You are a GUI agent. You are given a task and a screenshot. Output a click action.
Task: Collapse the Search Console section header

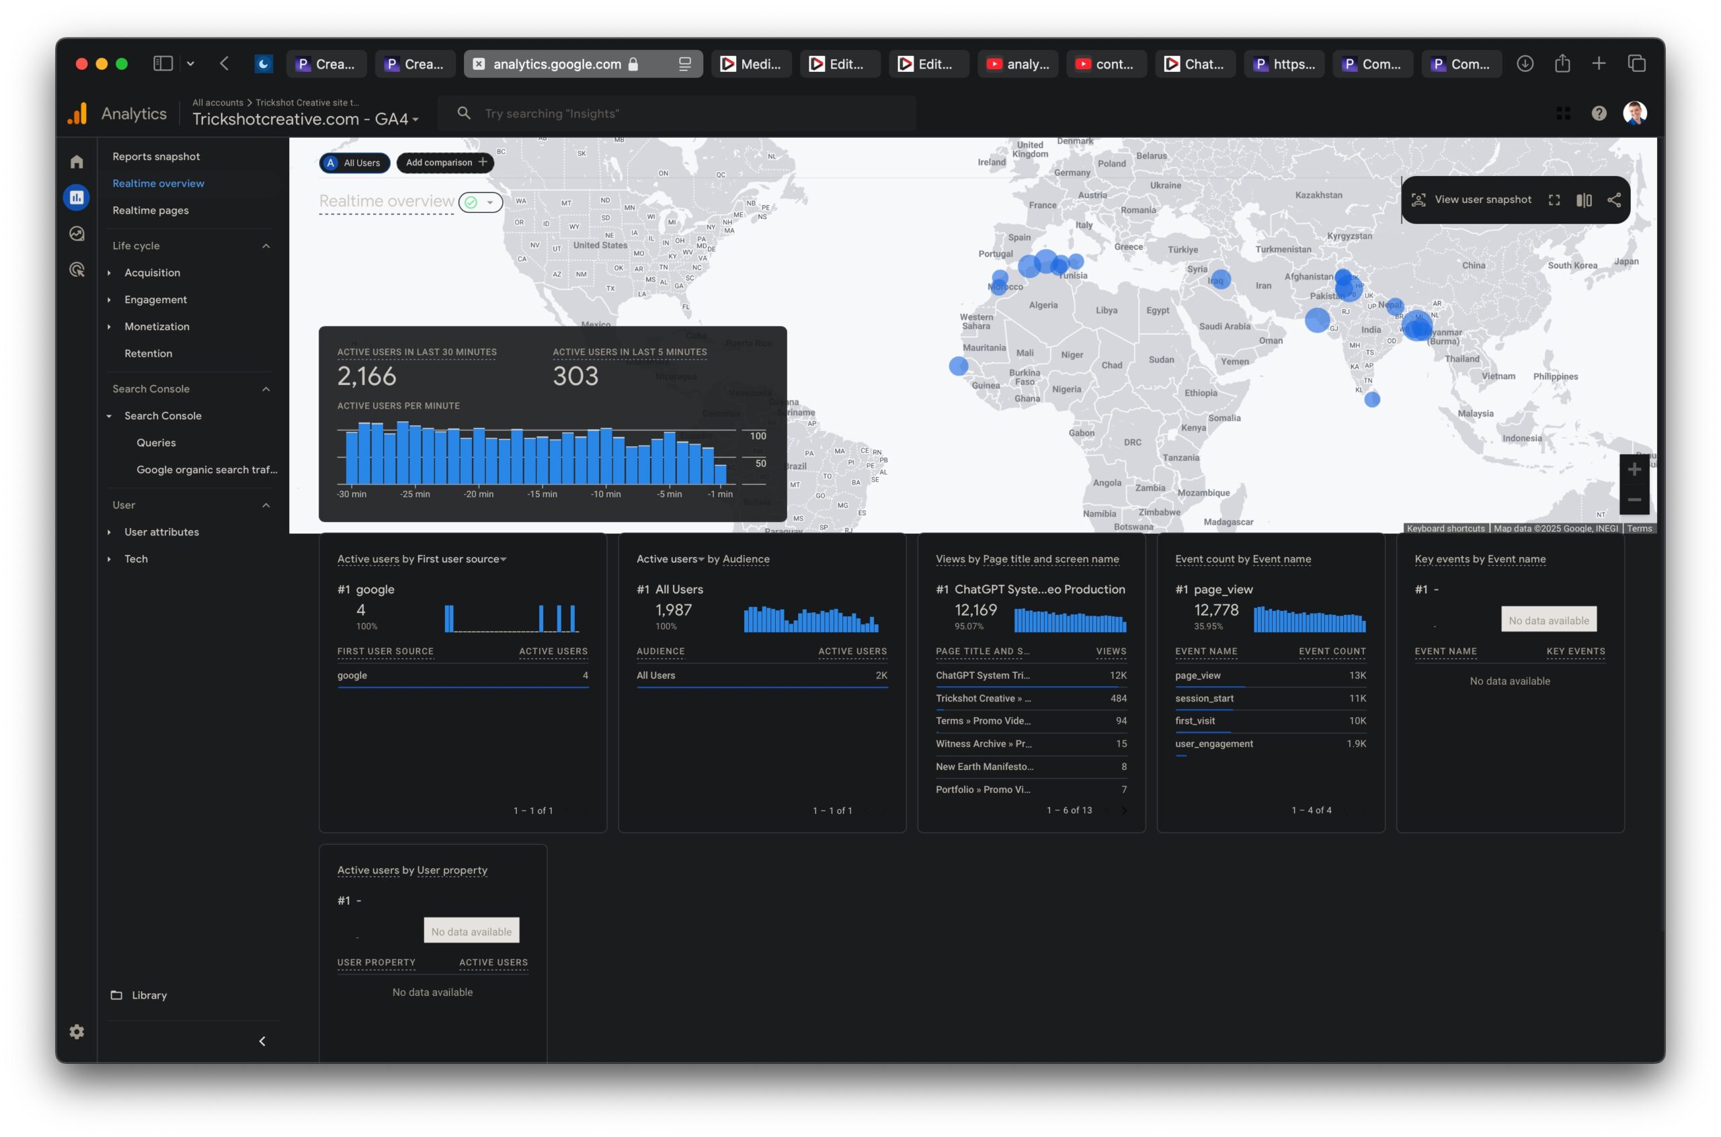click(266, 389)
